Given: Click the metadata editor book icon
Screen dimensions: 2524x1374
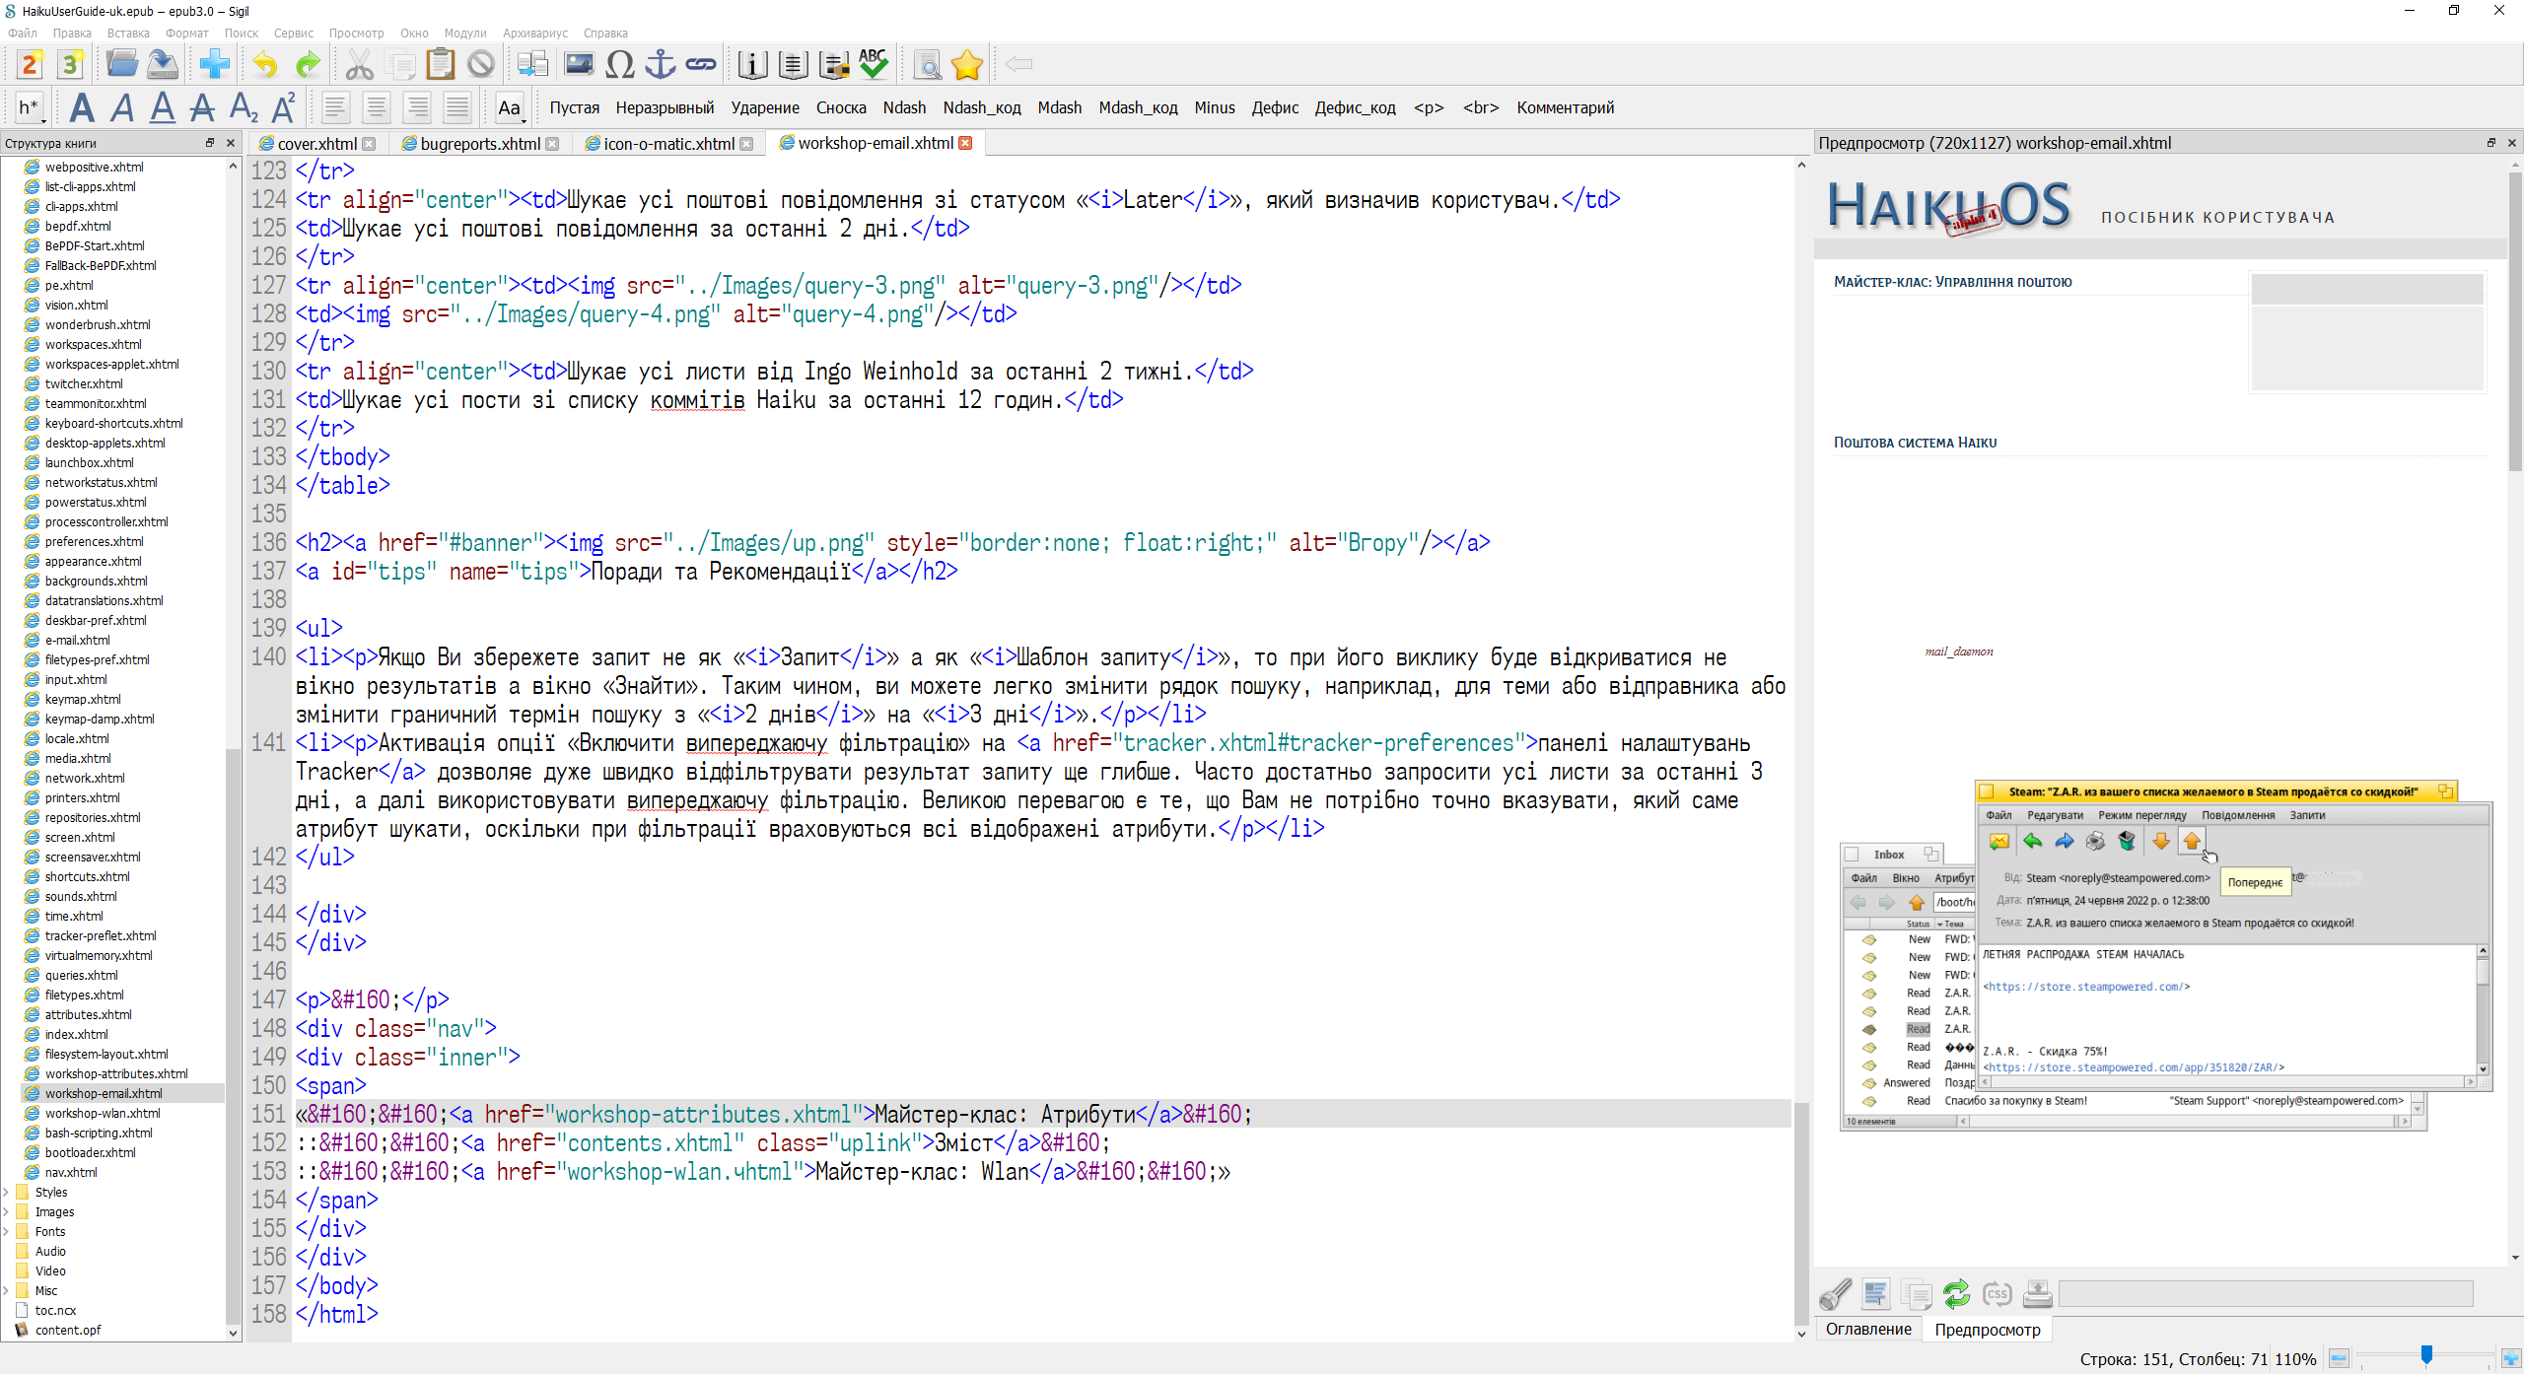Looking at the screenshot, I should 752,65.
